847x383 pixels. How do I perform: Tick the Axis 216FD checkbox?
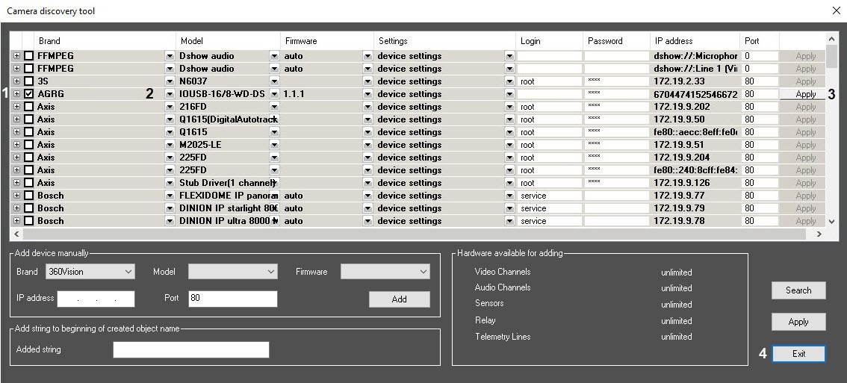pyautogui.click(x=28, y=107)
